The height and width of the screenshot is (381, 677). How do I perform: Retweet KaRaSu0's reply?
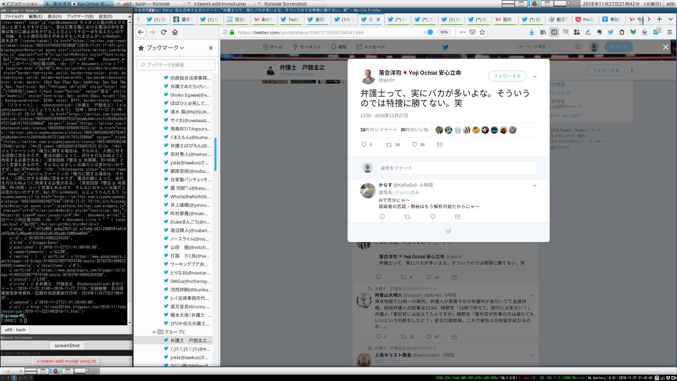407,217
